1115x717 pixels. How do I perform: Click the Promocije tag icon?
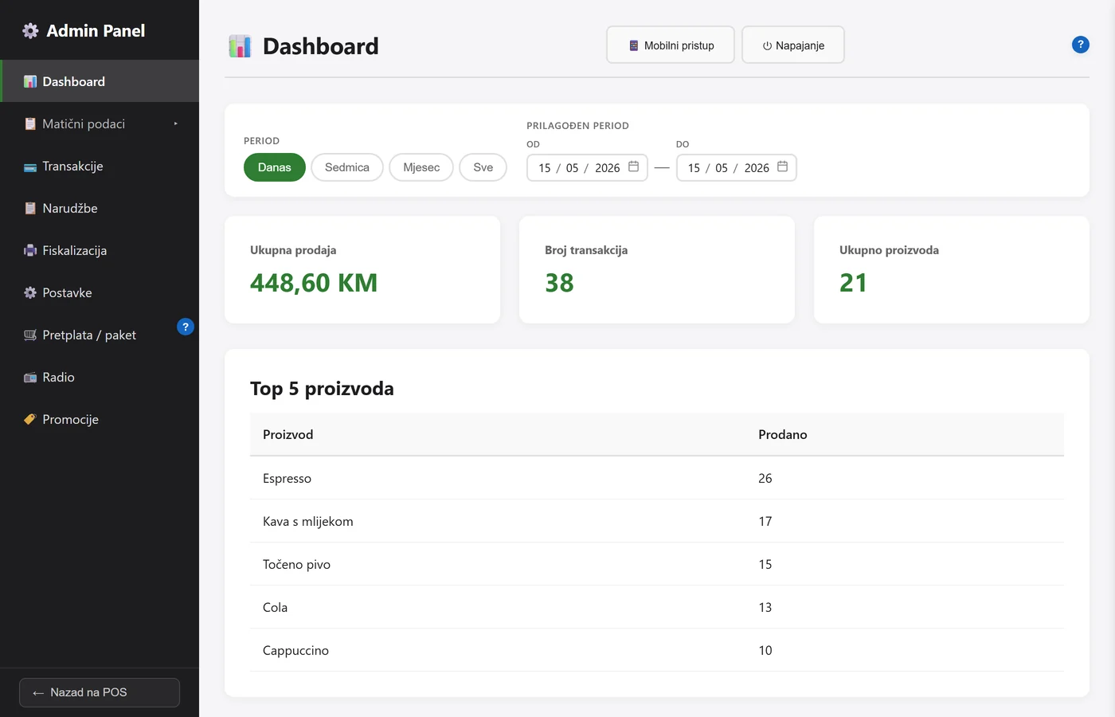(x=30, y=419)
